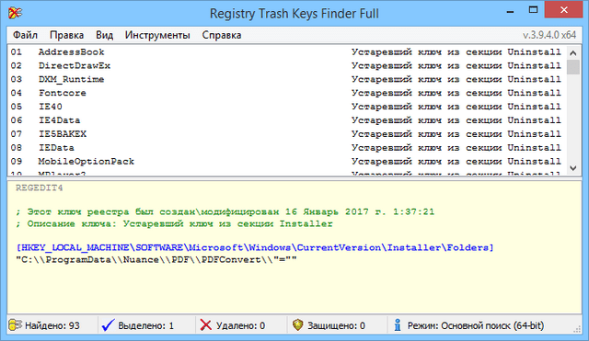Click the Защищено: 0 status text
The height and width of the screenshot is (341, 589).
(336, 325)
